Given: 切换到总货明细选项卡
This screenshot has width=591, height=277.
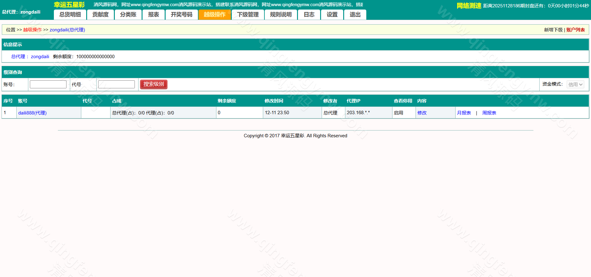Looking at the screenshot, I should coord(70,14).
